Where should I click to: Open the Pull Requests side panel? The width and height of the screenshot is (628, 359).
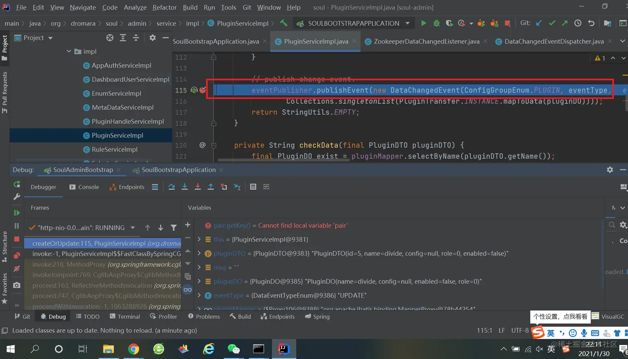(5, 92)
